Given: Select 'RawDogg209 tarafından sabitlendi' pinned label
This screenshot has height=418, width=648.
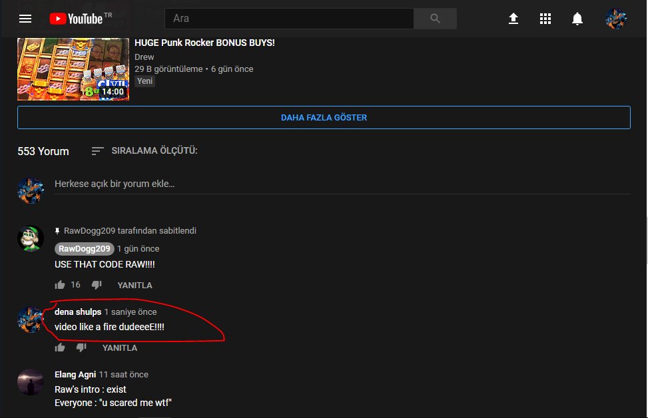Looking at the screenshot, I should click(x=130, y=231).
